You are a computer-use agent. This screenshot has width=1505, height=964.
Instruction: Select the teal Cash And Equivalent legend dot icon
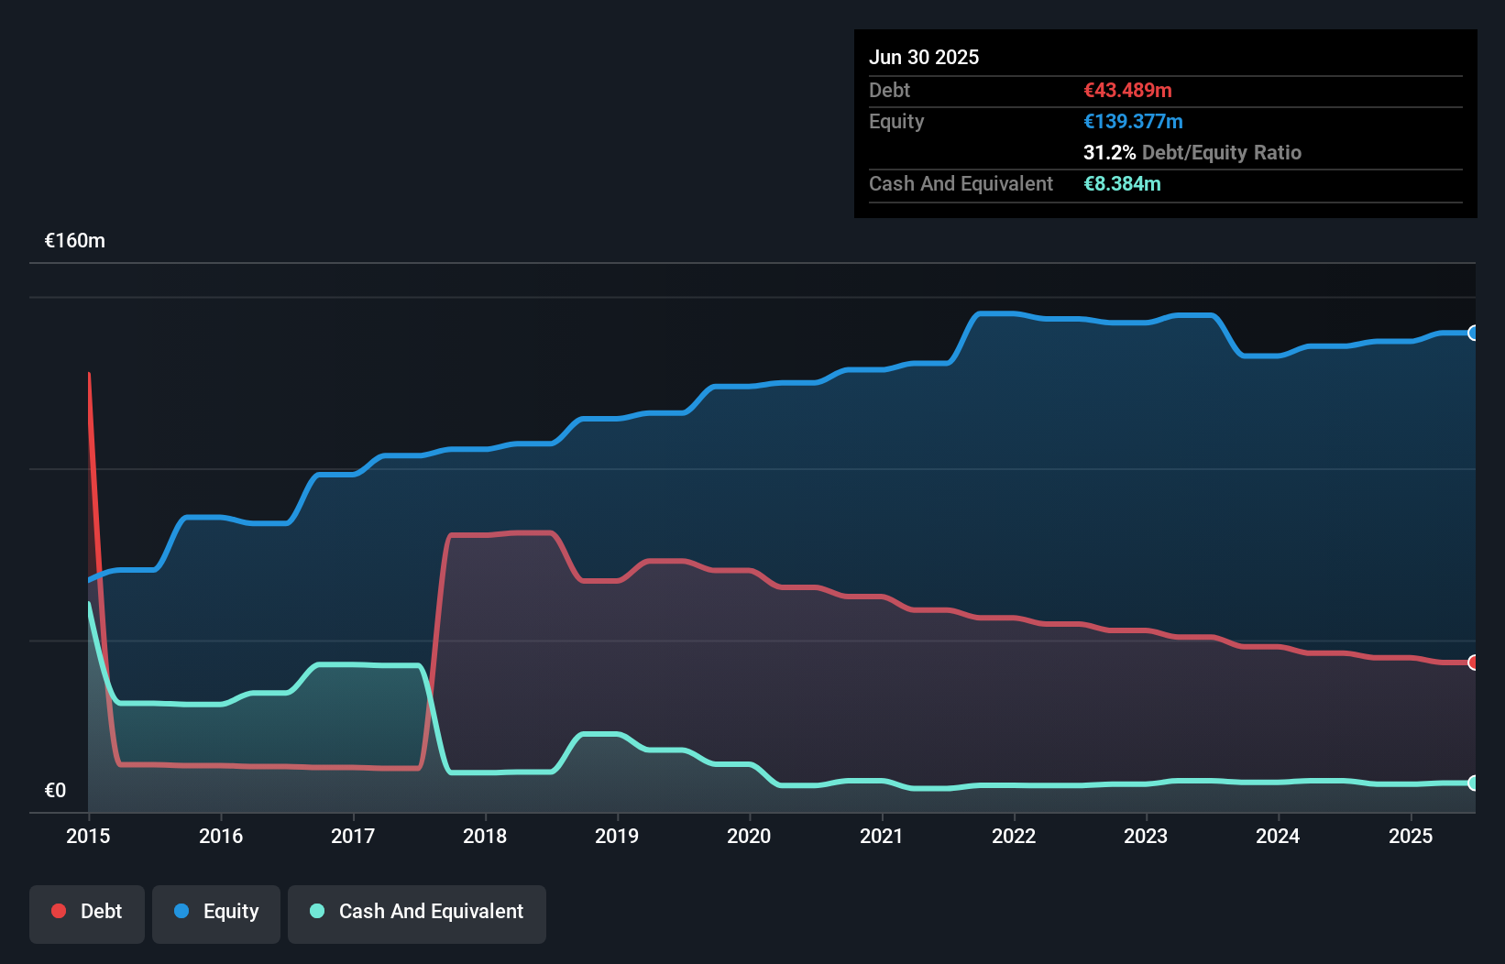point(316,911)
